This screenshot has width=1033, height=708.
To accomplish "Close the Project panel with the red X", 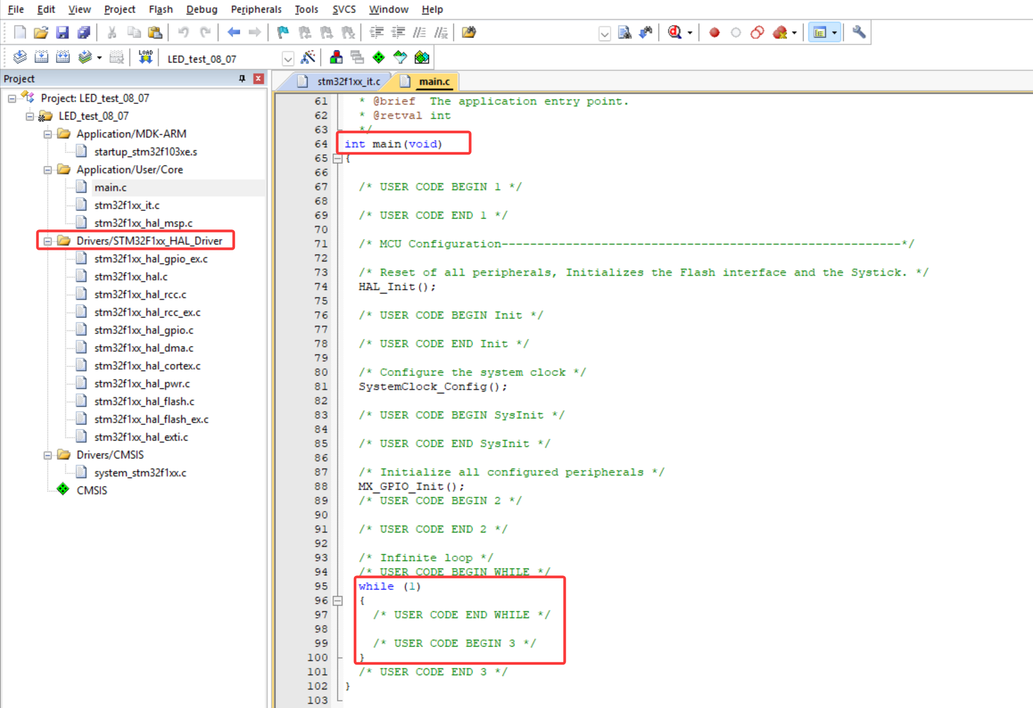I will [259, 78].
